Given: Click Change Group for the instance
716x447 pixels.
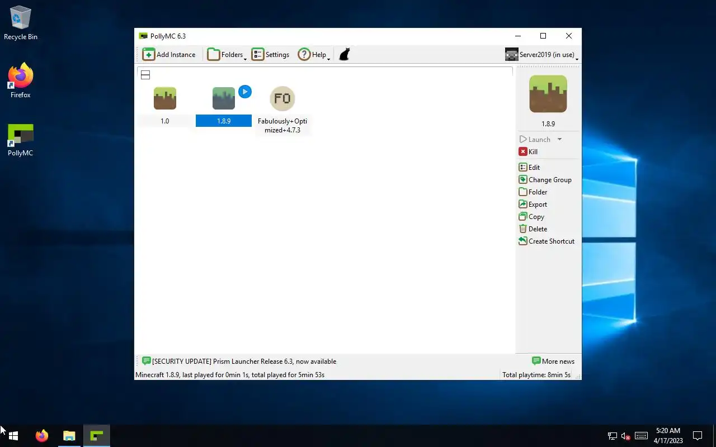Looking at the screenshot, I should pos(545,179).
